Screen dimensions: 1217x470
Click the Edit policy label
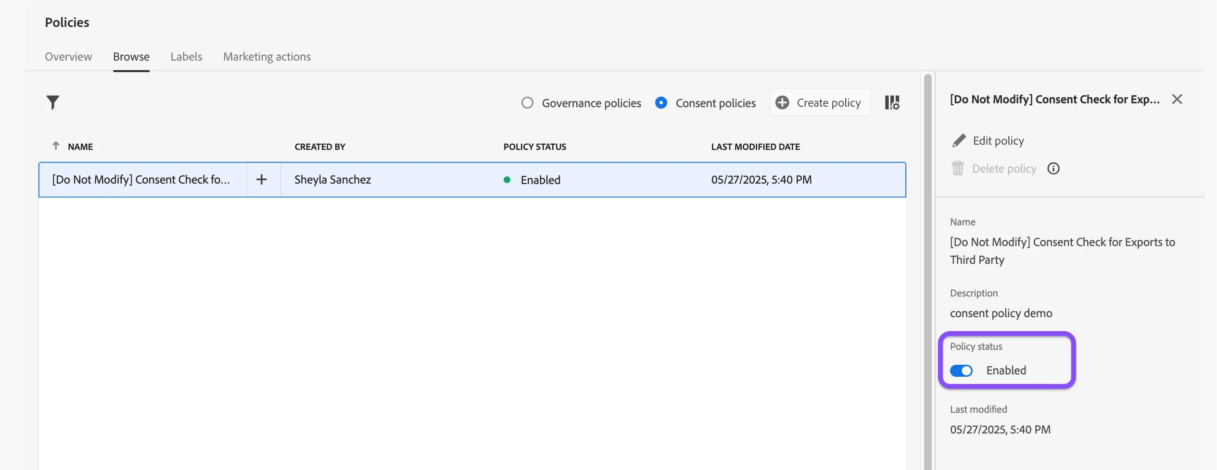click(999, 141)
